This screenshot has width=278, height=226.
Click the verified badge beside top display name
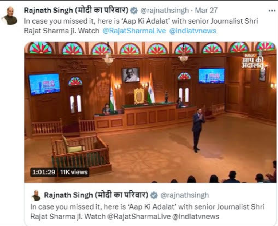(134, 11)
